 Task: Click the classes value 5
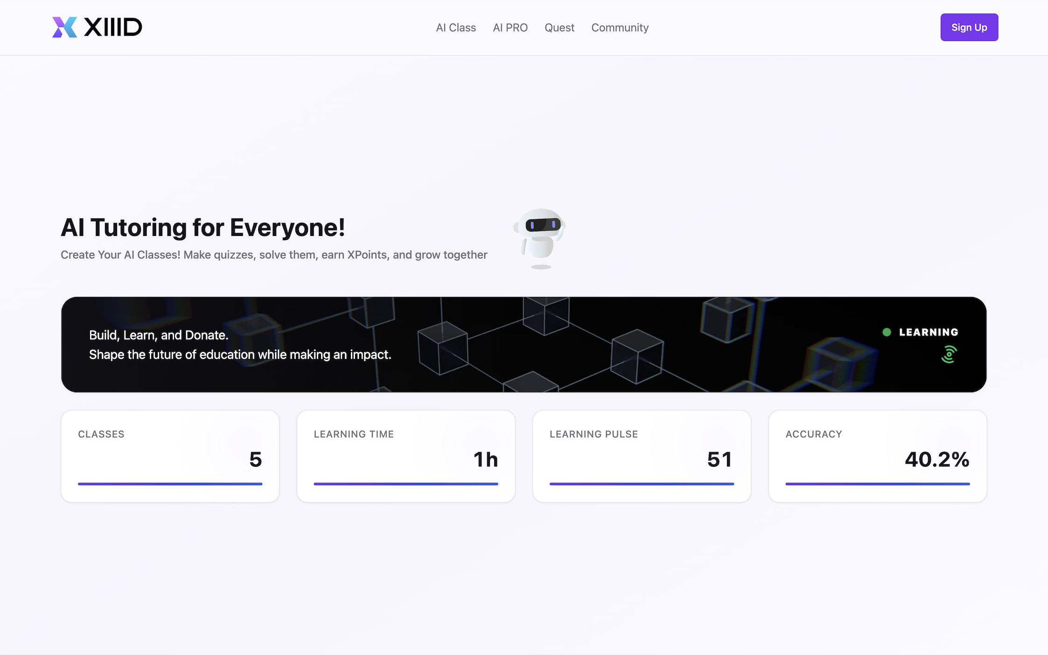coord(256,460)
